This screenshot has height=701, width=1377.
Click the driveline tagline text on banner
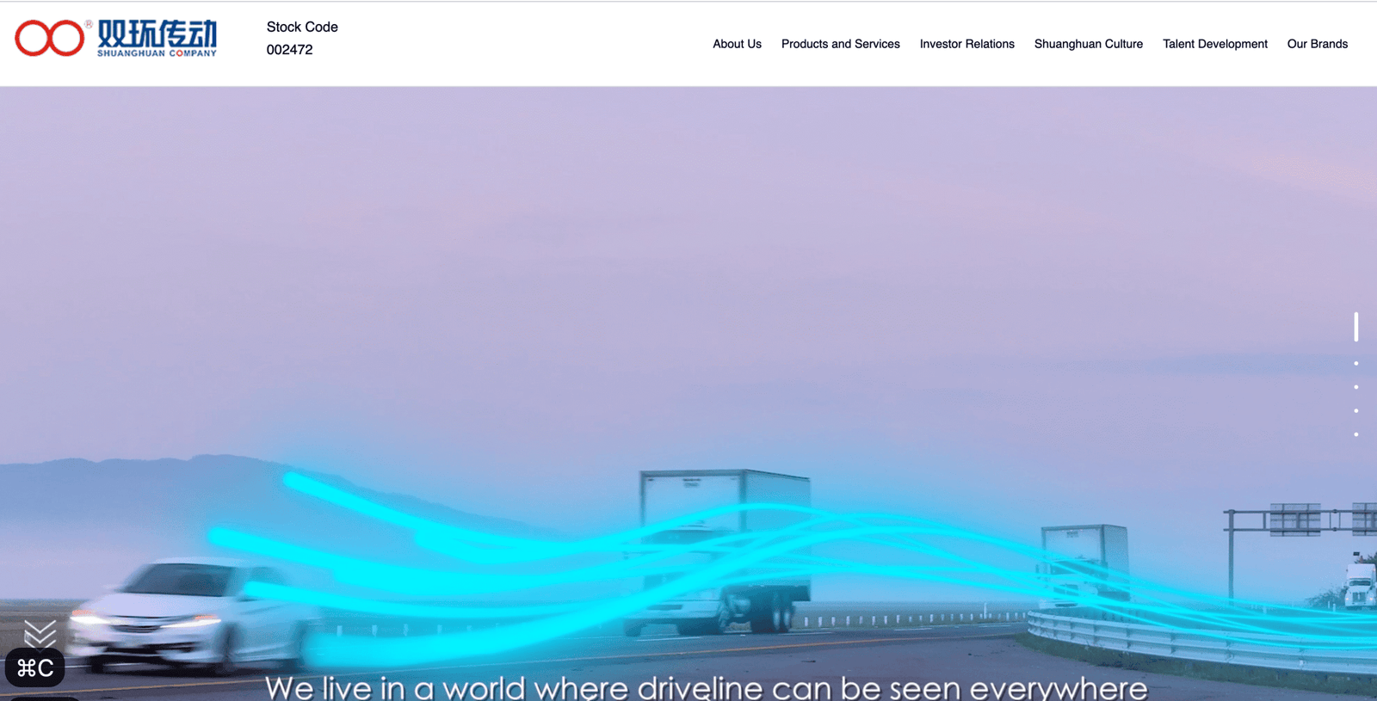click(x=706, y=688)
